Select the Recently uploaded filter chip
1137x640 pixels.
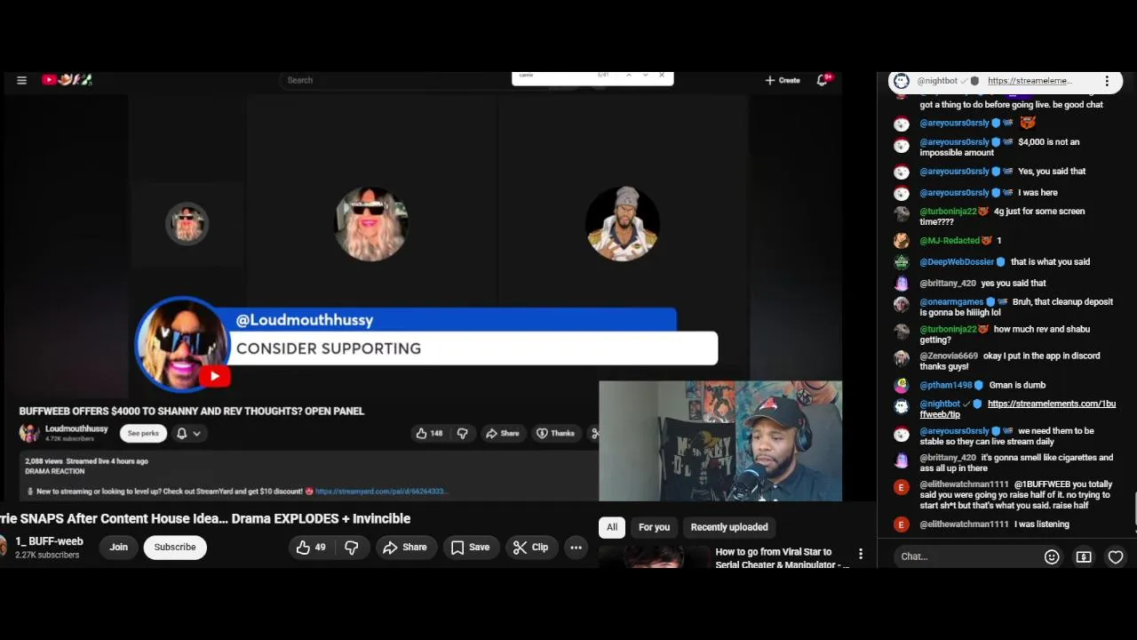(729, 527)
